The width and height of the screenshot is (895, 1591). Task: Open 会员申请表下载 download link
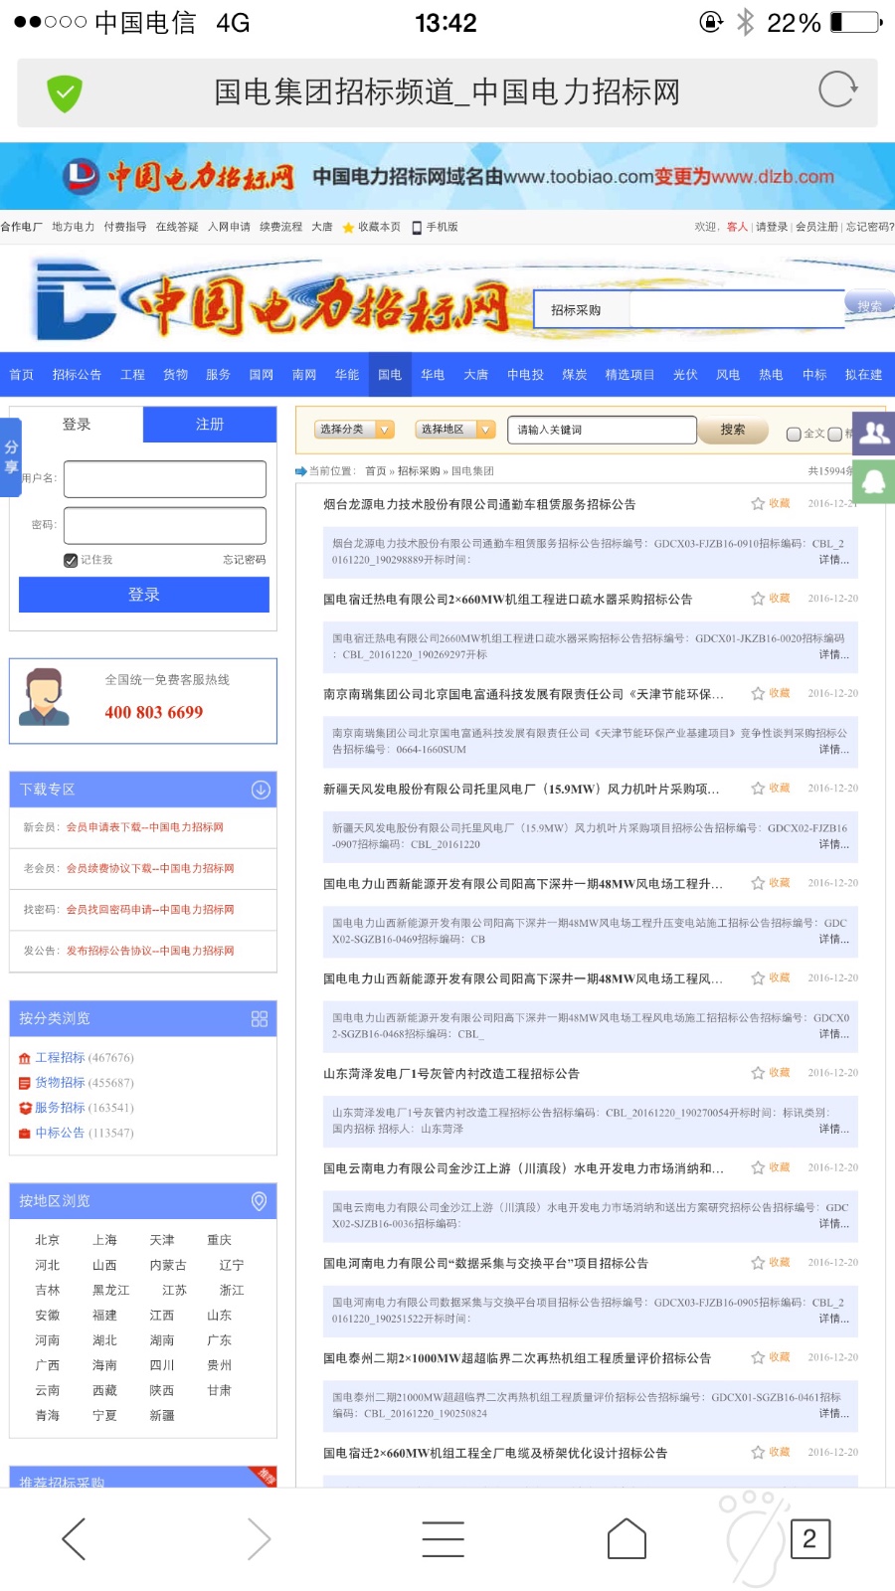[145, 827]
